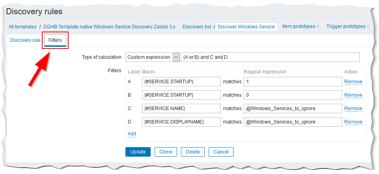Open Trigger prototypes
The image size is (379, 174).
click(x=346, y=26)
